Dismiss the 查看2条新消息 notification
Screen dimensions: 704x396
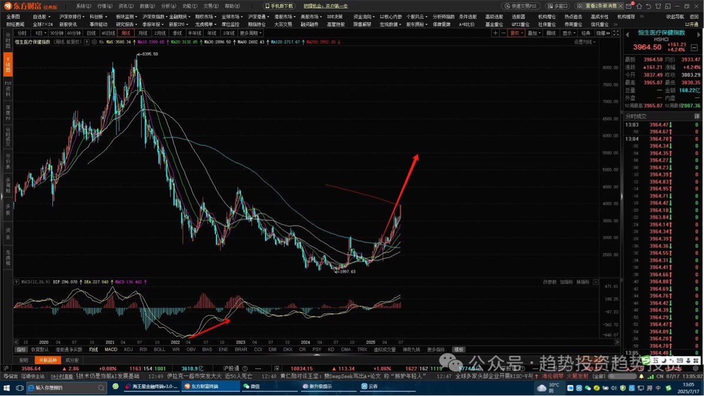pyautogui.click(x=620, y=6)
